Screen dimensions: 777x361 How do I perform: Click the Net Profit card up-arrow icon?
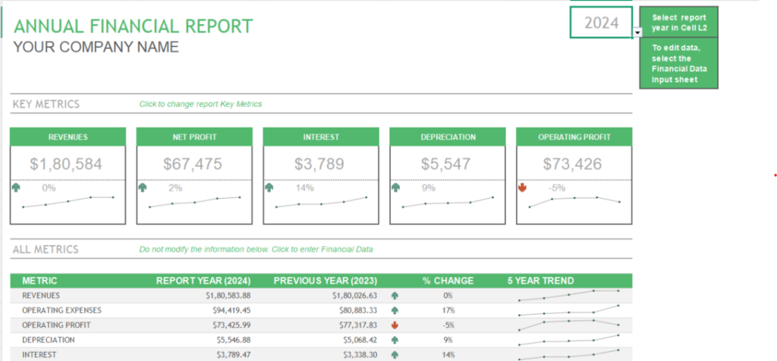click(x=143, y=187)
